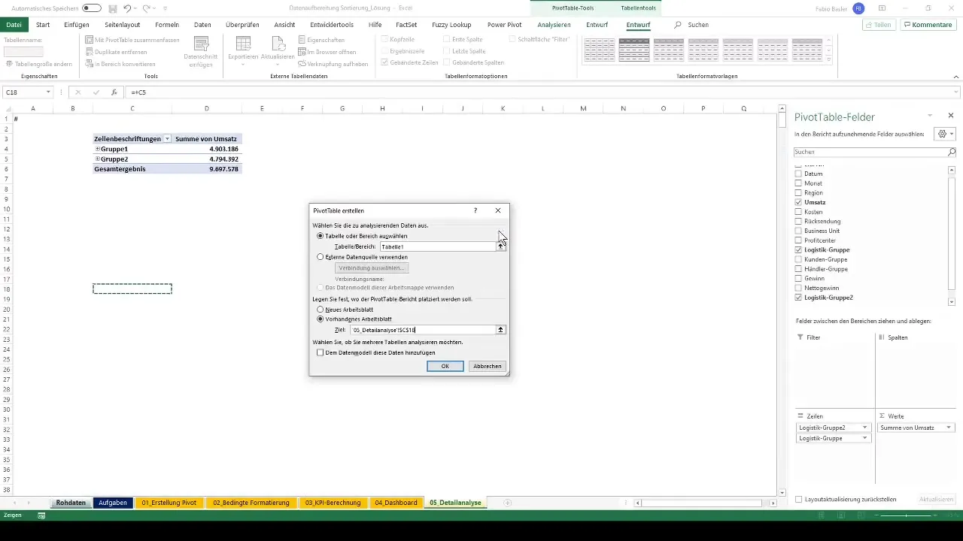
Task: Open Quick Access Toolbar customize dropdown
Action: click(x=165, y=8)
